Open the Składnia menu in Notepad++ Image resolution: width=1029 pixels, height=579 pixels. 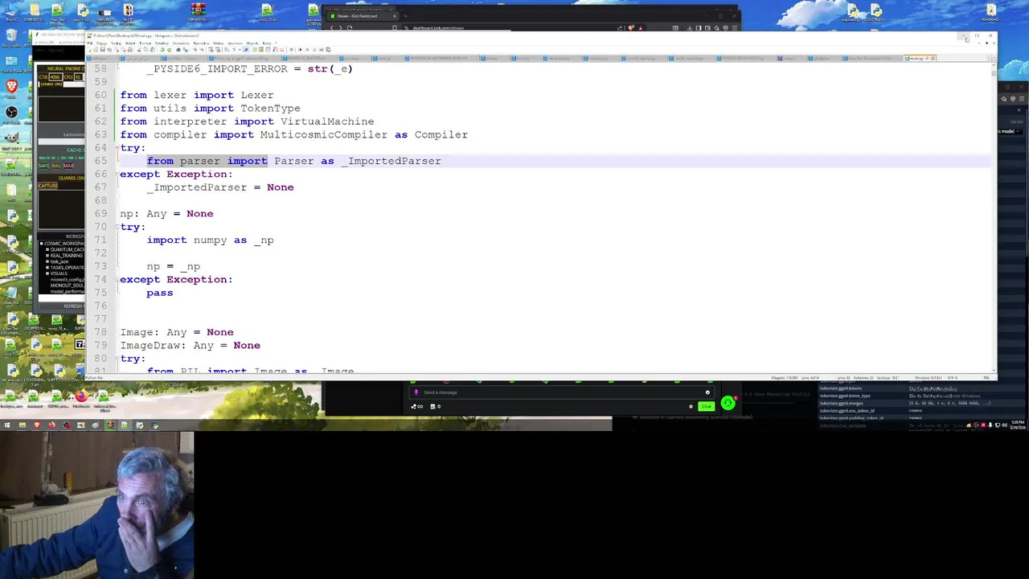[x=162, y=43]
